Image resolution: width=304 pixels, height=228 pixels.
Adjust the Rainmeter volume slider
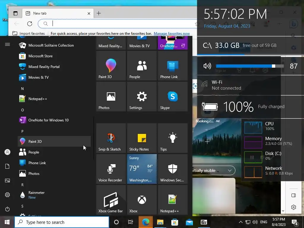[x=250, y=66]
